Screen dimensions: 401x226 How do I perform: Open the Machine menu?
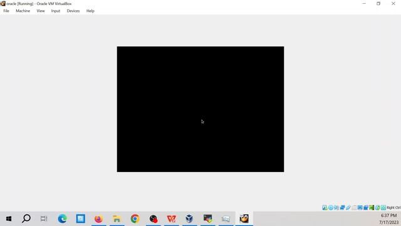(23, 11)
